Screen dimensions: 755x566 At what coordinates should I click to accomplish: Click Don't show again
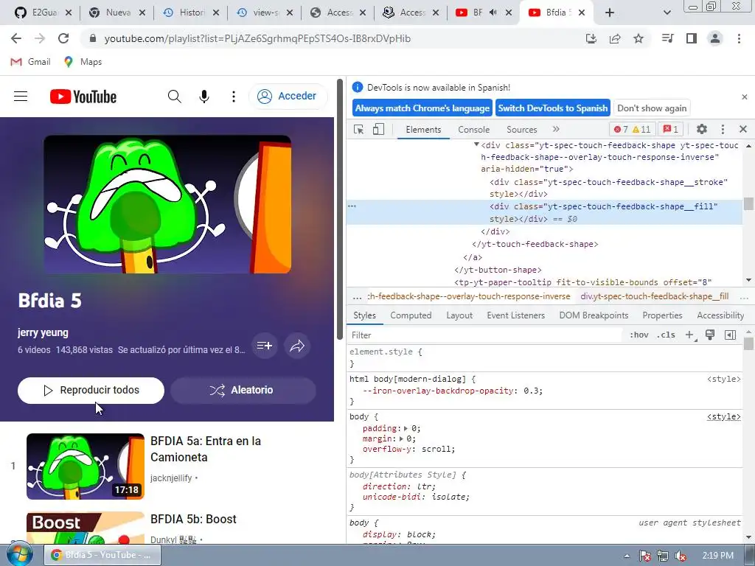(x=652, y=108)
